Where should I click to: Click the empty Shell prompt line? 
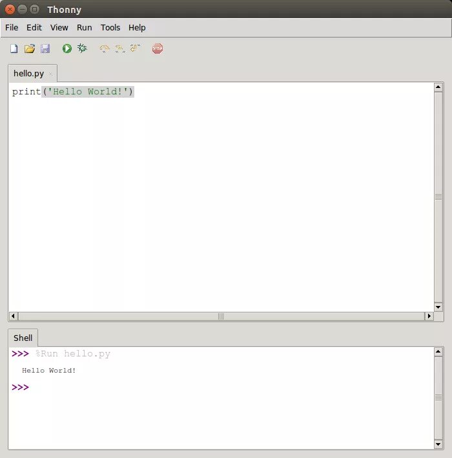tap(21, 387)
